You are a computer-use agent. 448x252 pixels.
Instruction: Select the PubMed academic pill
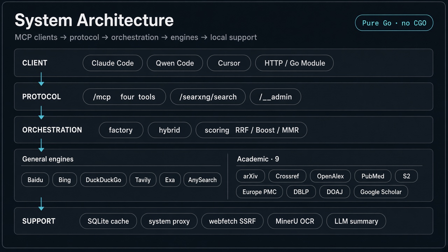coord(373,176)
